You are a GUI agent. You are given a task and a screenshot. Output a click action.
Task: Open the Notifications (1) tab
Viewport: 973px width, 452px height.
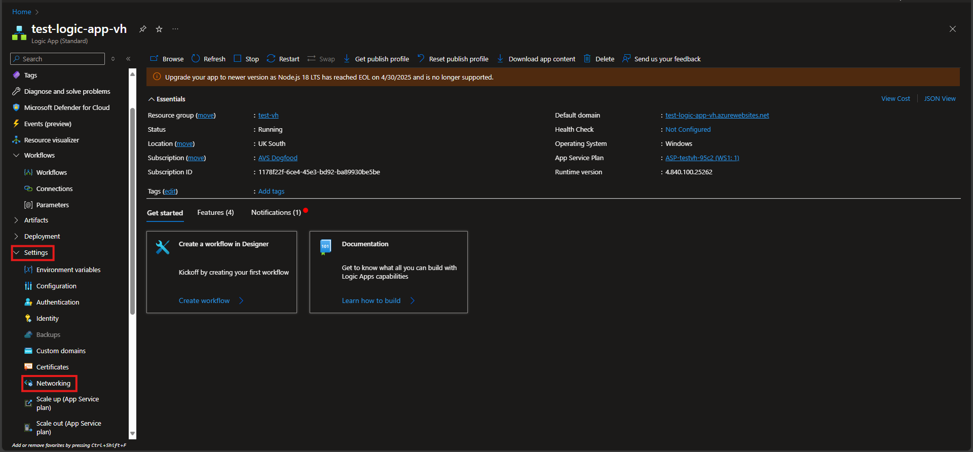click(x=276, y=212)
